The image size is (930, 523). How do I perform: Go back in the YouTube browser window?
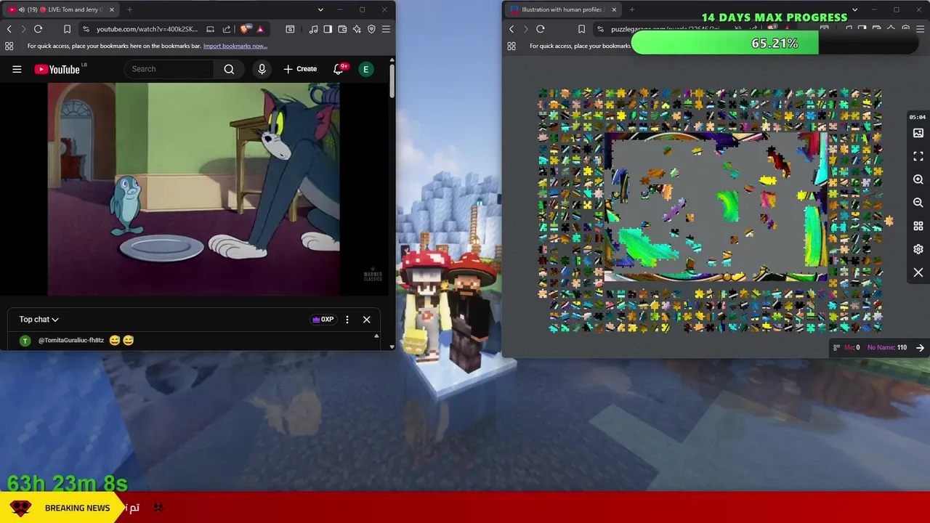9,29
